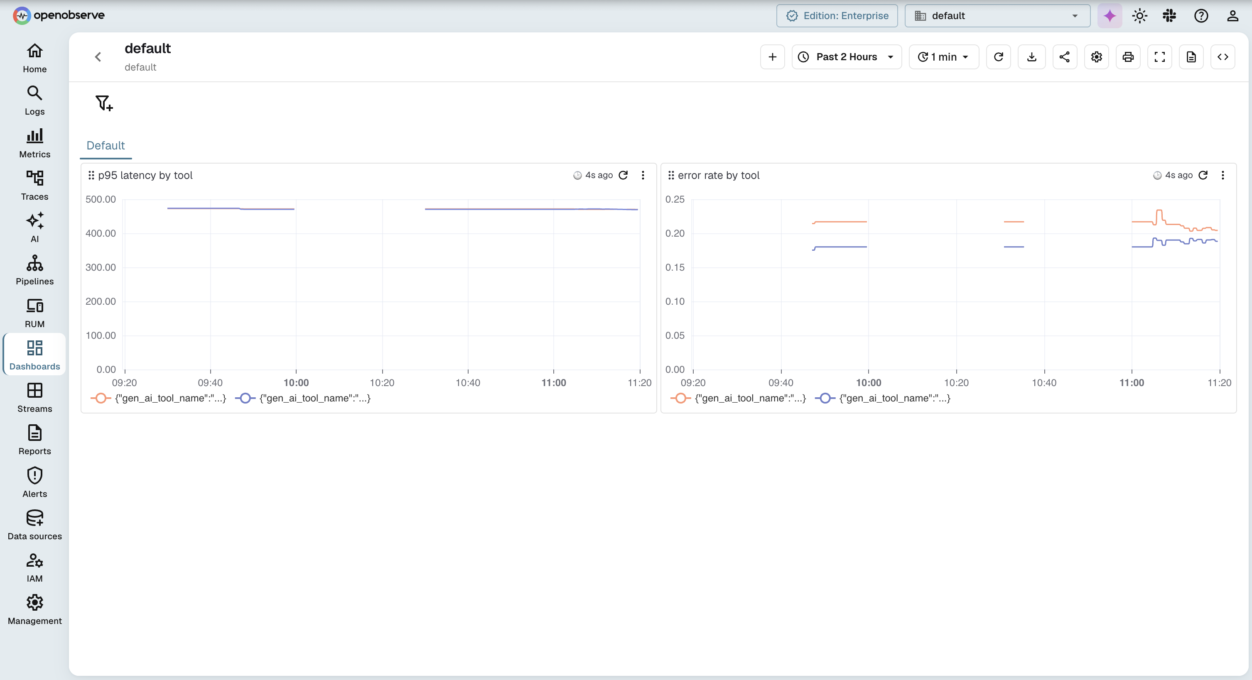Open the 1 min auto-refresh interval dropdown
Screen dimensions: 1252x680
pyautogui.click(x=944, y=57)
